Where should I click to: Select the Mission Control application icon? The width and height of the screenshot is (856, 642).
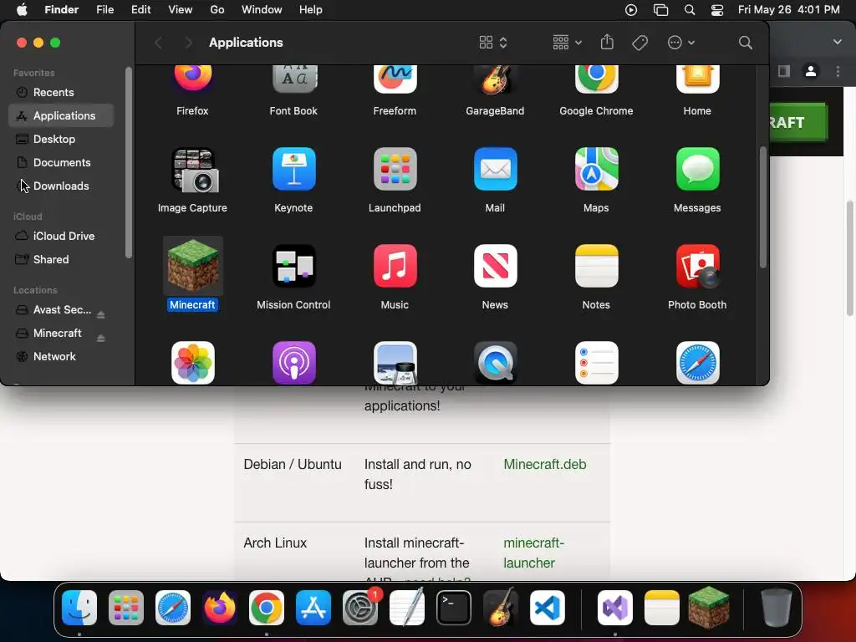(293, 266)
